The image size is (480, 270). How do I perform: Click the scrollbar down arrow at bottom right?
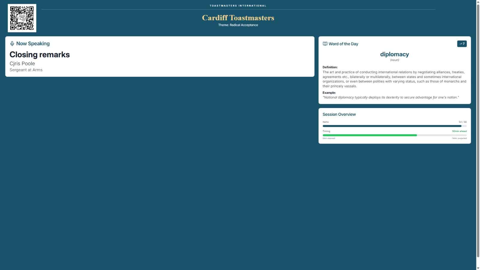tap(478, 268)
